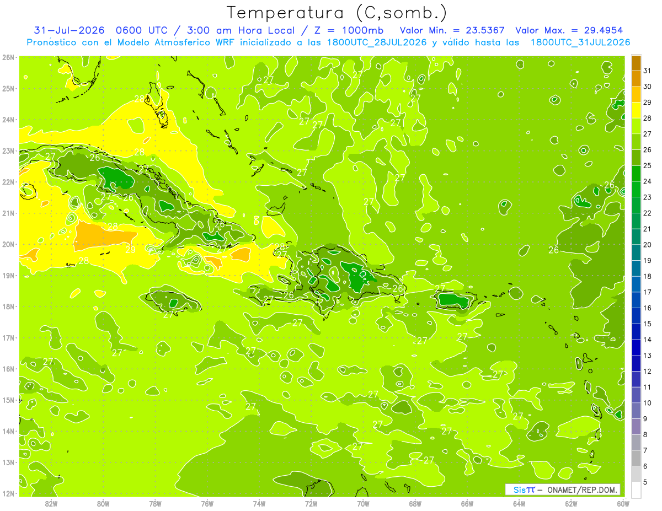Click the "78W" longitude axis label
Image resolution: width=662 pixels, height=511 pixels.
point(155,503)
